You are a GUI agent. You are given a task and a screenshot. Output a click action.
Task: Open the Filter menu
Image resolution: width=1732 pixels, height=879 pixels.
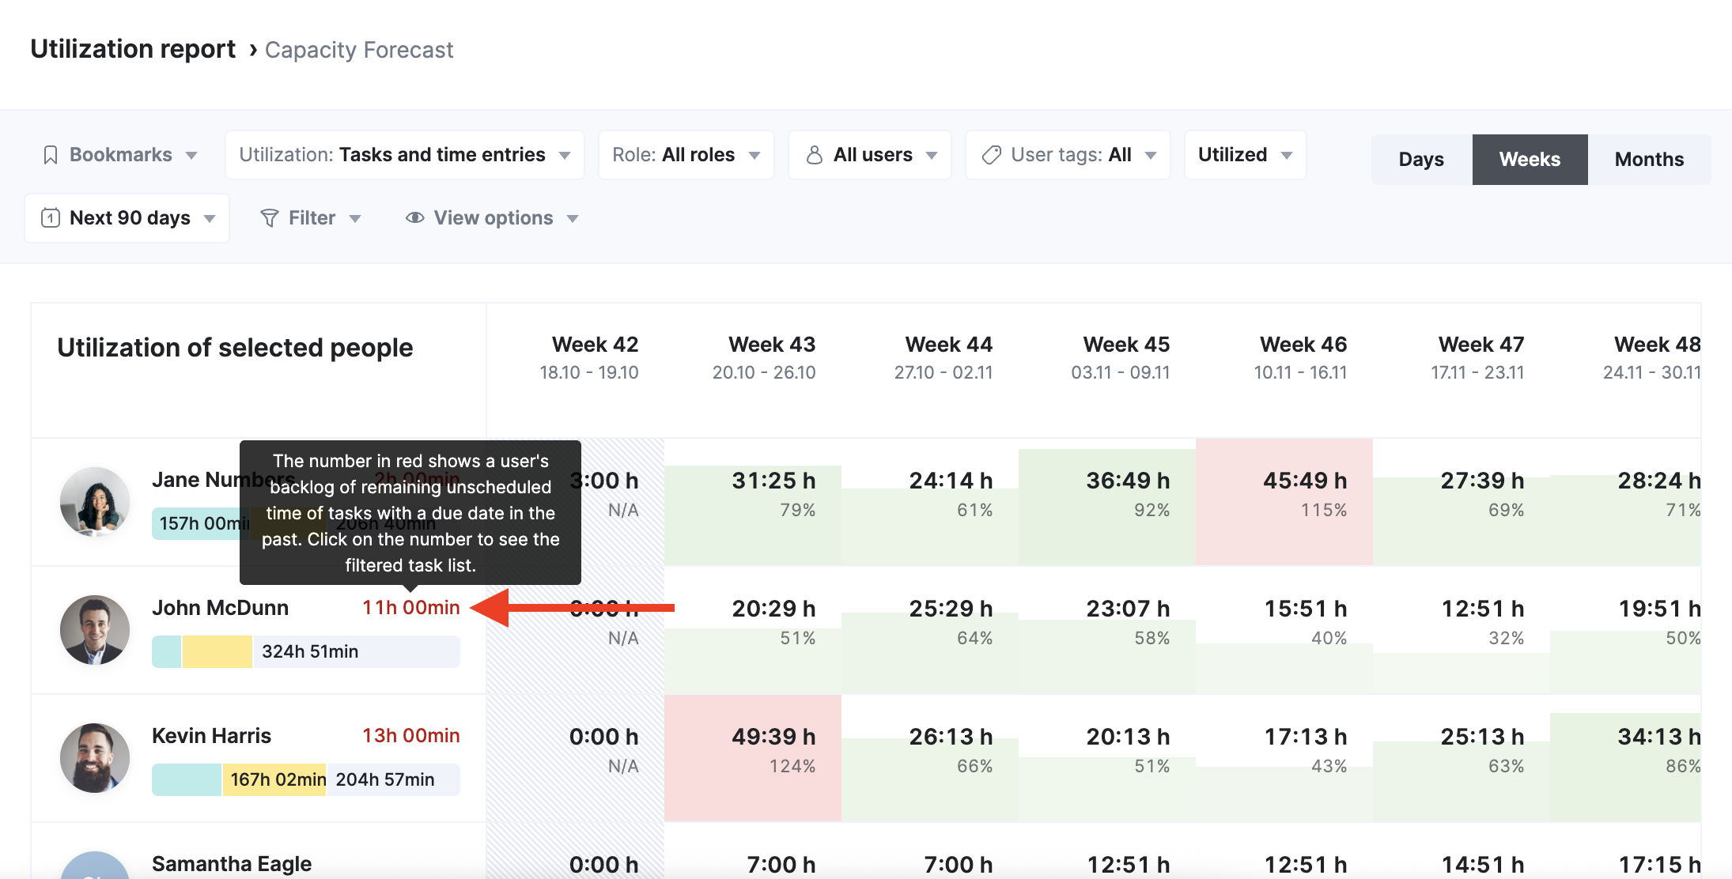pyautogui.click(x=311, y=218)
